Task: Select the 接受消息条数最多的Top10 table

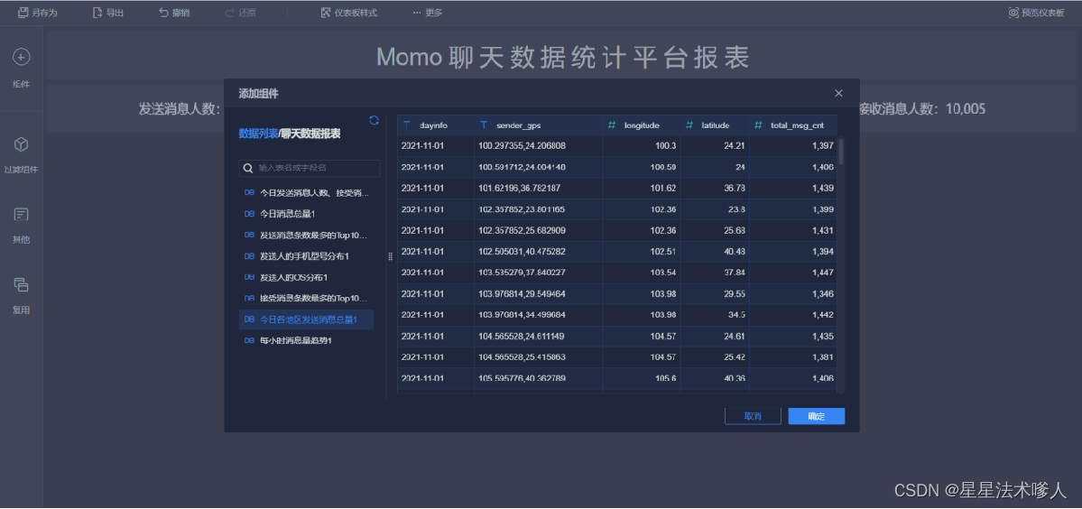Action: 306,299
